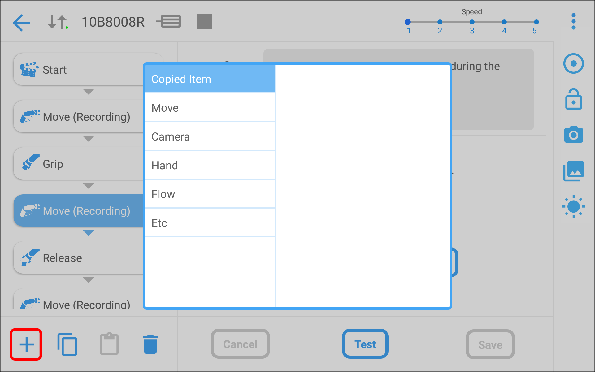Screen dimensions: 595x372
Task: Click the up-down transfer arrows icon
Action: [x=57, y=22]
